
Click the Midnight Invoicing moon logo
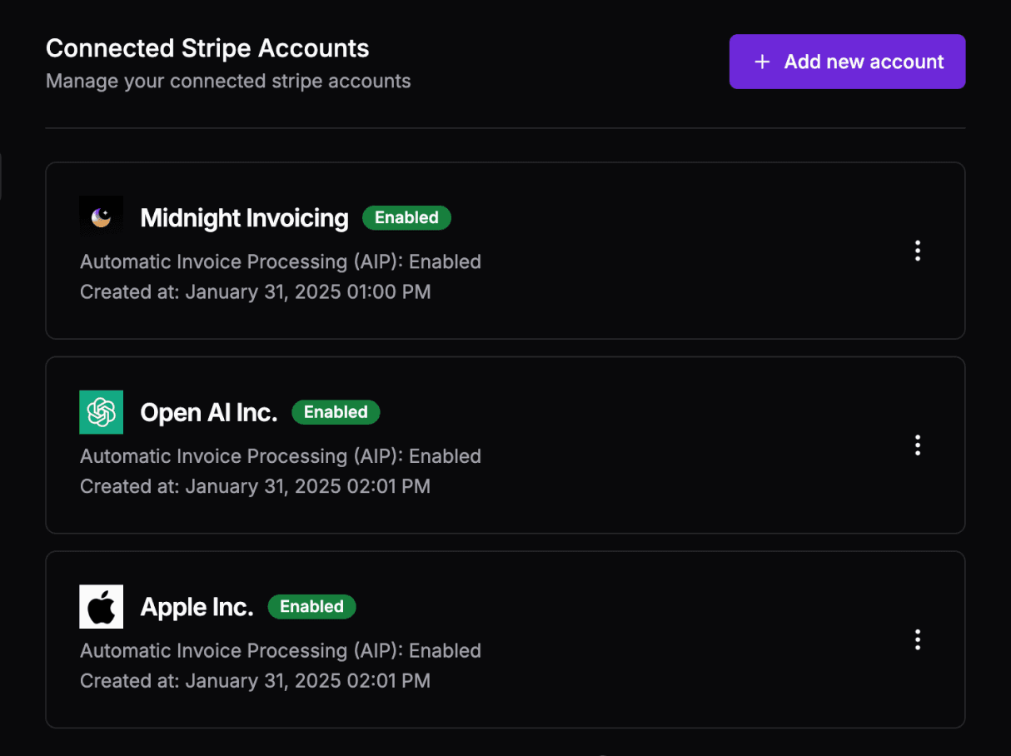101,217
